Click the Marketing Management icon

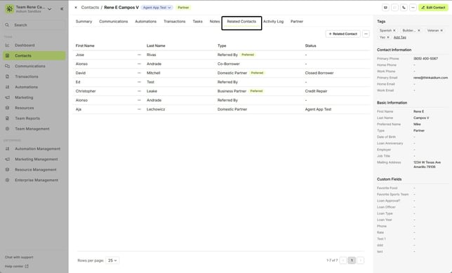coord(7,159)
